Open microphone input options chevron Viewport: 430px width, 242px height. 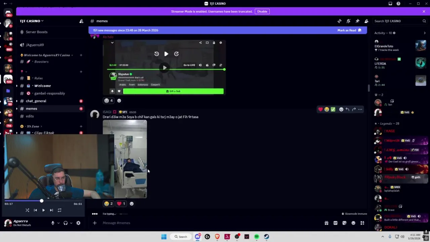click(x=58, y=223)
